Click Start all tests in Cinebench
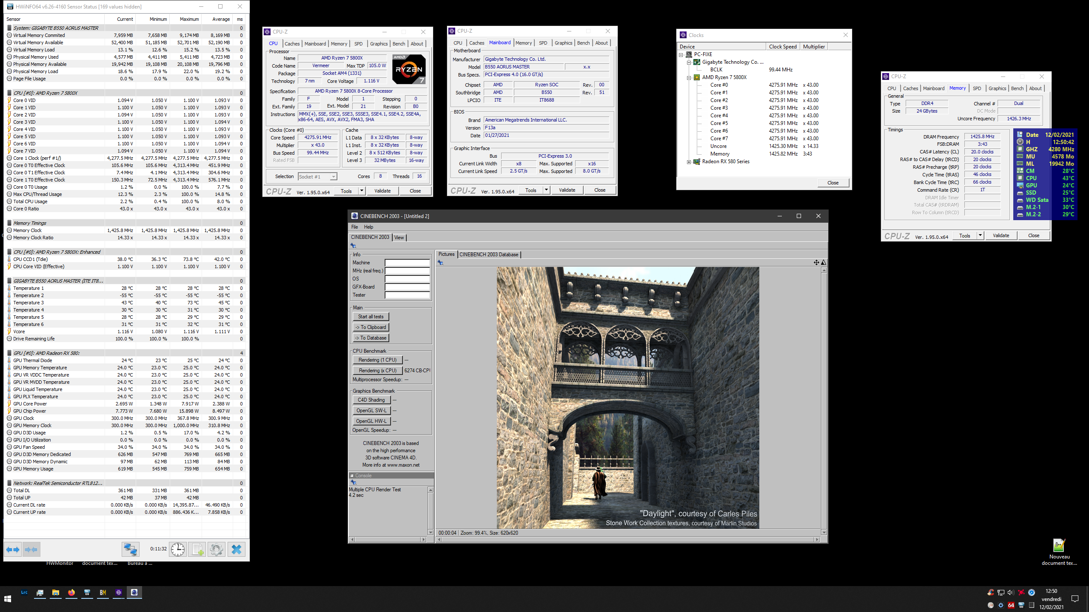 371,317
